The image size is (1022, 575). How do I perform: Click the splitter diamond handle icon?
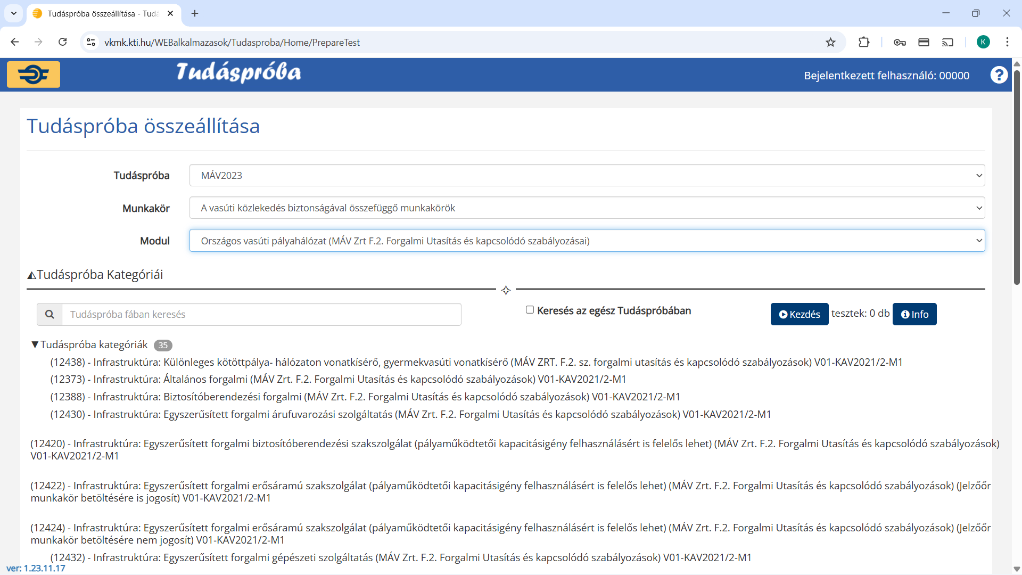point(506,290)
